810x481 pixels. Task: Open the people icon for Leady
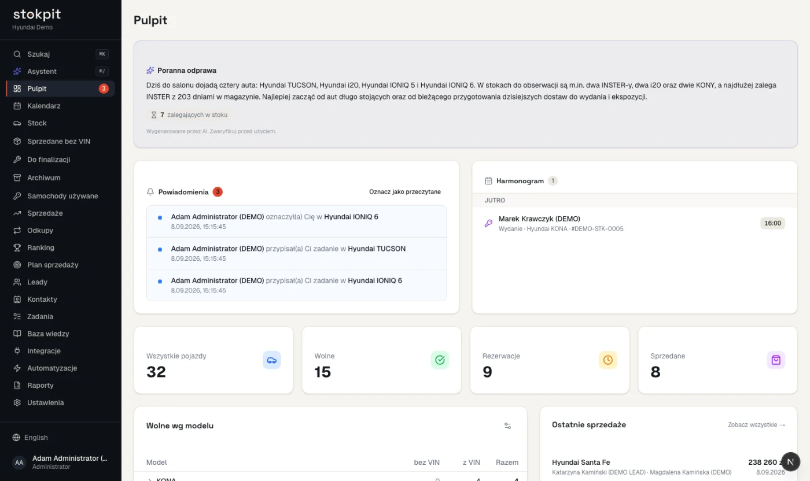[17, 282]
